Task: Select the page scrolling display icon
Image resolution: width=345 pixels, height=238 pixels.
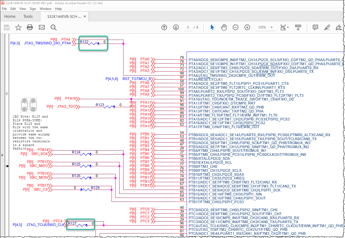Action: tap(298, 27)
